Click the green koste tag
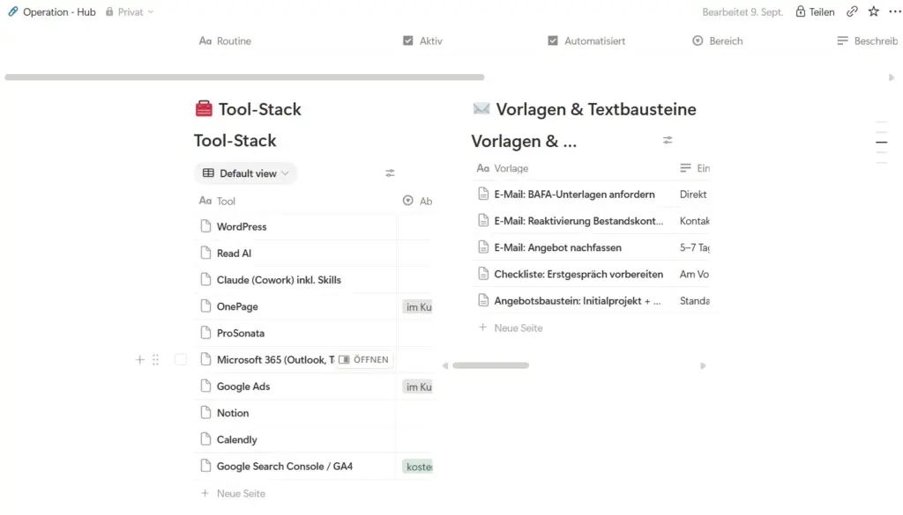Image resolution: width=903 pixels, height=515 pixels. coord(418,467)
